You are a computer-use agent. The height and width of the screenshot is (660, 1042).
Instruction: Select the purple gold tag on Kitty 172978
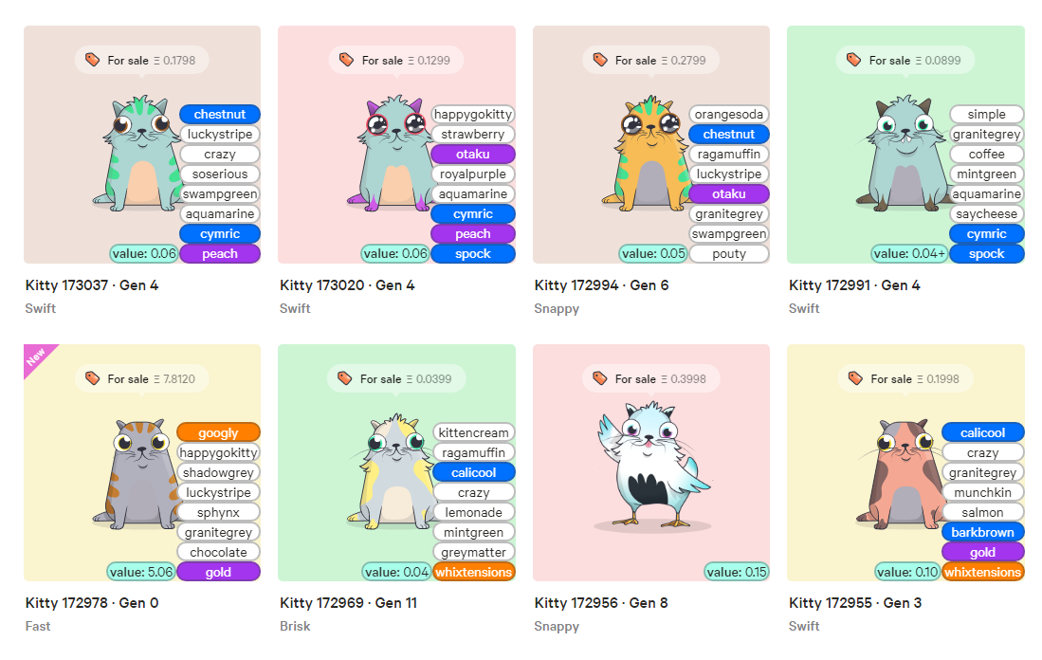pos(219,572)
